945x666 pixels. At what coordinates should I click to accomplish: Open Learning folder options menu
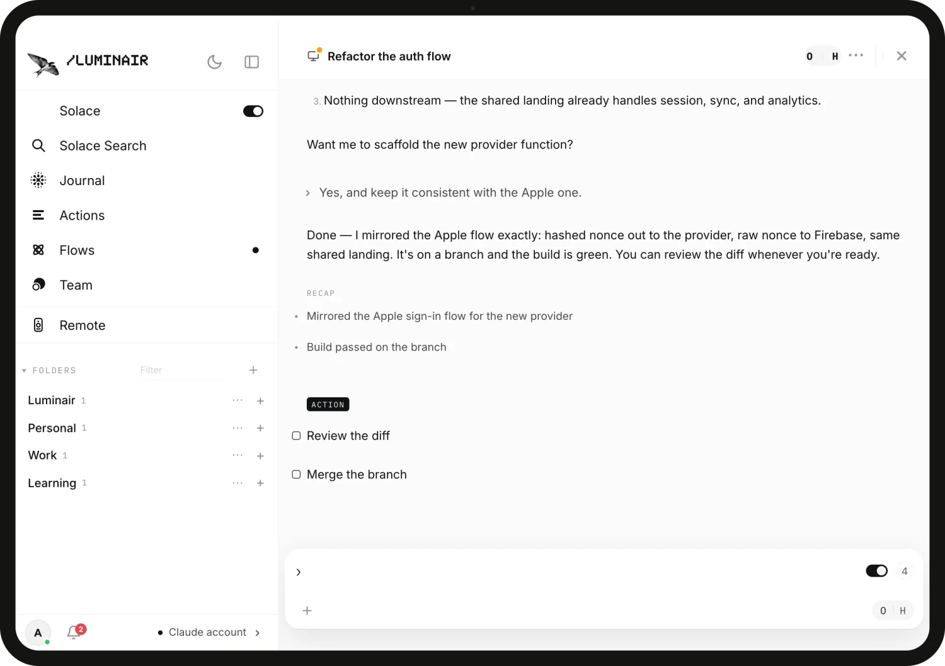coord(238,483)
